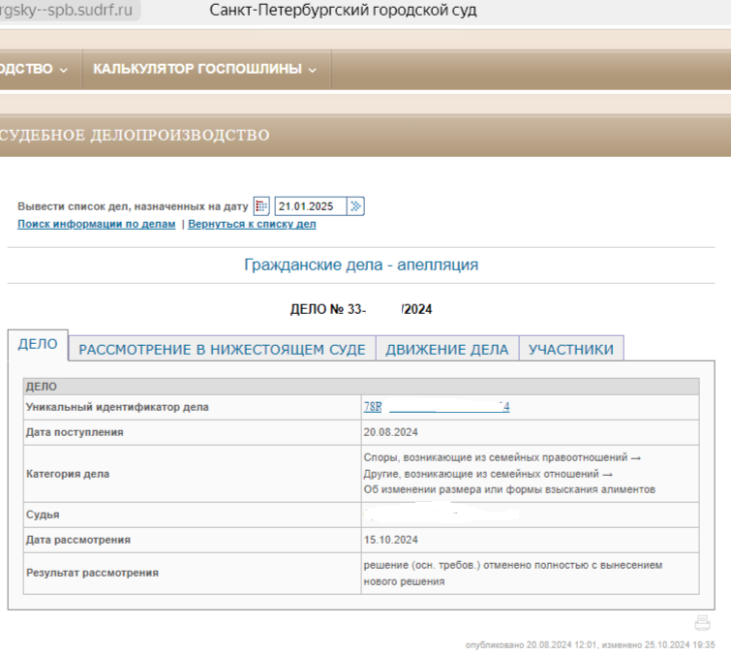Click Судья label cell

coord(192,515)
